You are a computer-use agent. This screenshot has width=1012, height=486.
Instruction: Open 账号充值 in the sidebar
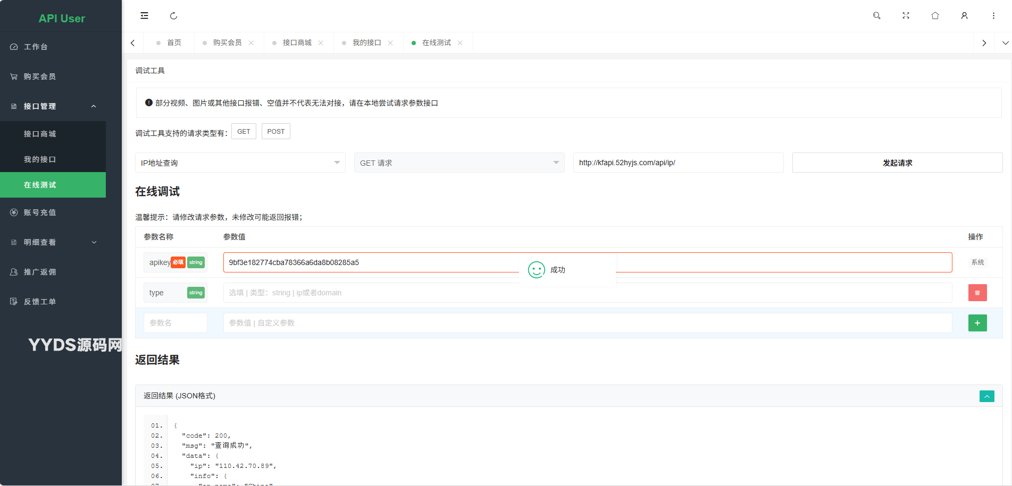40,212
